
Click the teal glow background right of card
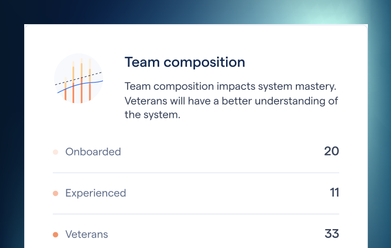pos(379,105)
